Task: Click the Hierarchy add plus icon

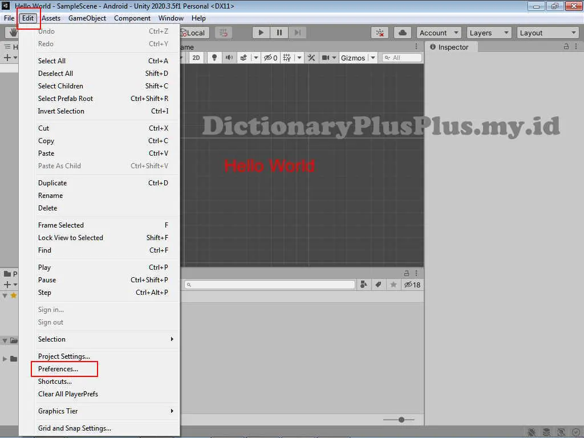Action: click(x=7, y=58)
